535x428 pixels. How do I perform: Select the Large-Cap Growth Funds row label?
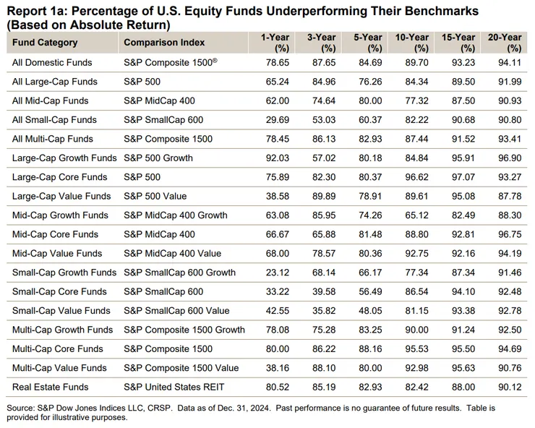point(64,158)
